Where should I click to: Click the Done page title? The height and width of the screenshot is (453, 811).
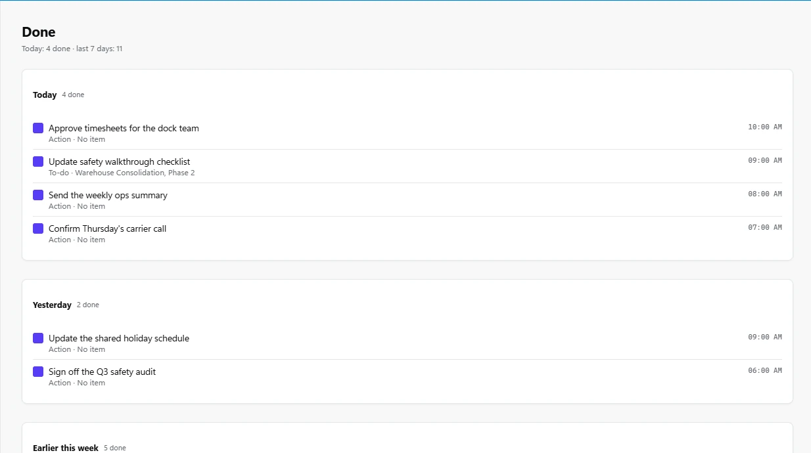coord(39,32)
